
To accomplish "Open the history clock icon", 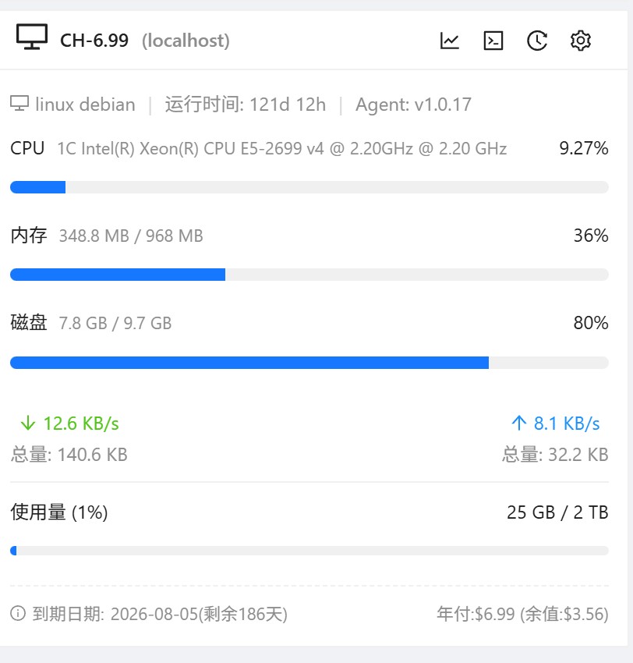I will click(x=537, y=41).
